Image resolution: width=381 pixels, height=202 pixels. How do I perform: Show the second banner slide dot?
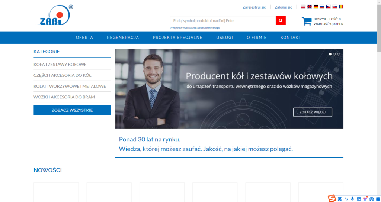click(x=334, y=54)
